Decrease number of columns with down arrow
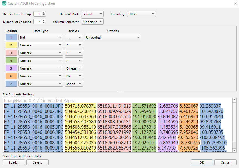The width and height of the screenshot is (239, 168). coord(44,23)
